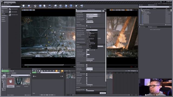
Task: Click the viewport Perspective button
Action: coord(26,10)
